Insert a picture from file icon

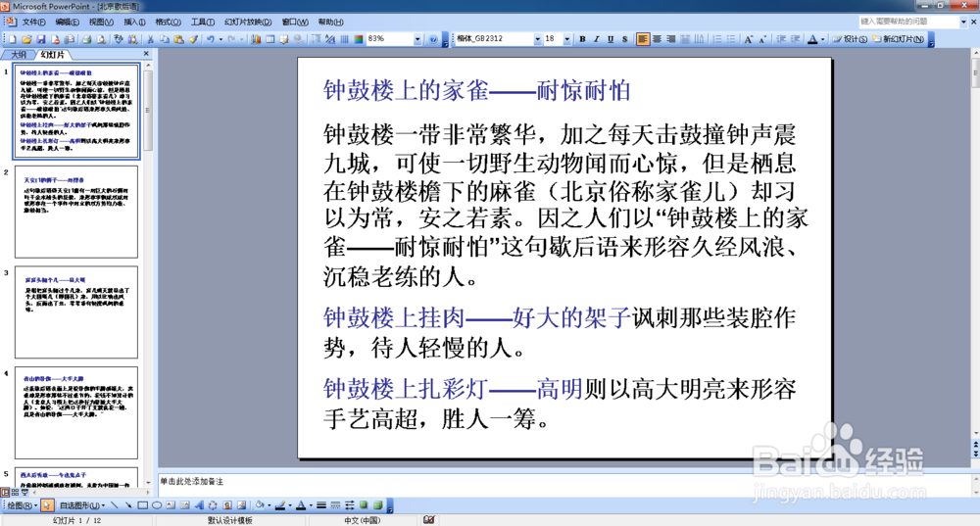(x=241, y=505)
